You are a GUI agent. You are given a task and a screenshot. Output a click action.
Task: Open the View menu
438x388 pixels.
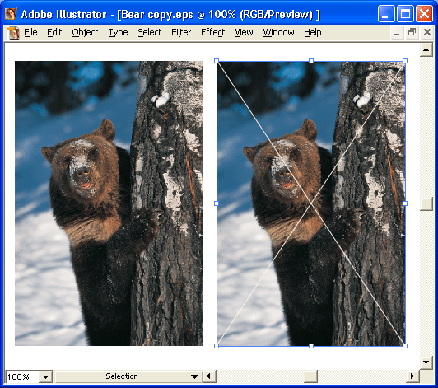click(x=244, y=32)
